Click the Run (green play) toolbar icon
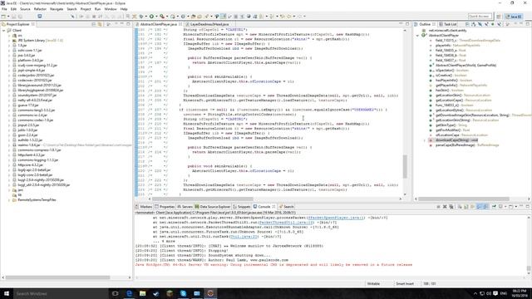The width and height of the screenshot is (532, 299). 151,17
